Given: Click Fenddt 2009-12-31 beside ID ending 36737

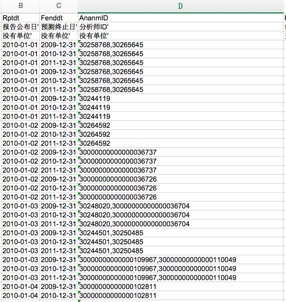Looking at the screenshot, I should (59, 152).
